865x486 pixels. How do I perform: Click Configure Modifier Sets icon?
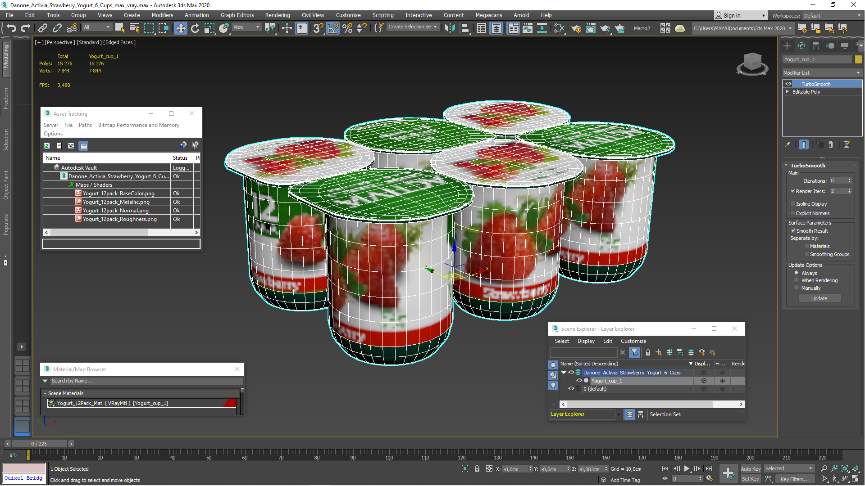coord(847,144)
